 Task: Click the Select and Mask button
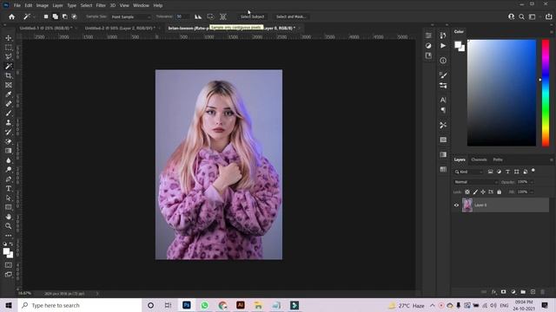click(291, 16)
